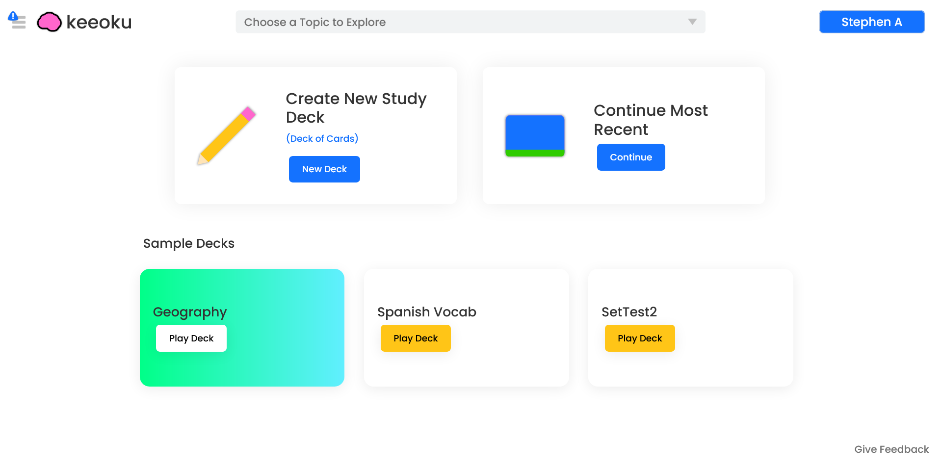This screenshot has width=942, height=468.
Task: Open the Deck of Cards link
Action: [x=322, y=139]
